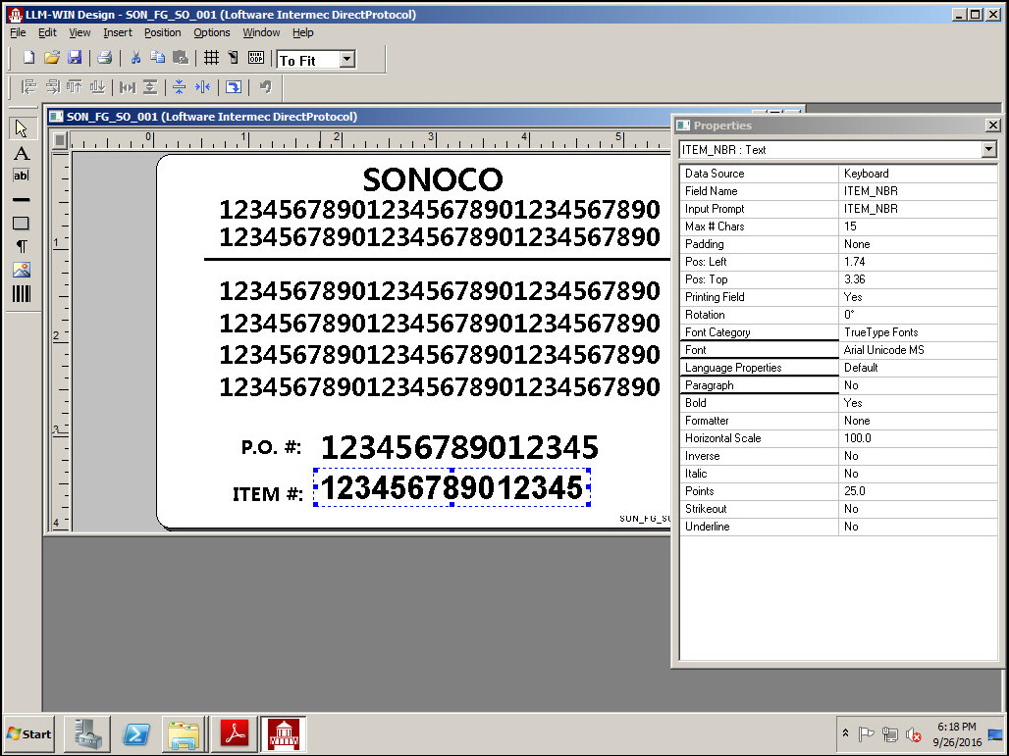The width and height of the screenshot is (1009, 756).
Task: Open File Explorer from the taskbar
Action: coord(185,734)
